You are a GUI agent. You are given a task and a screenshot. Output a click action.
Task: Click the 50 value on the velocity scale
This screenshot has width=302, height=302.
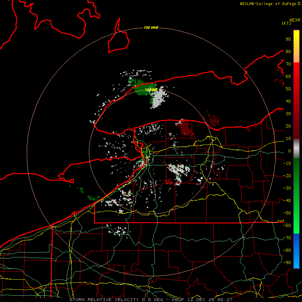coord(288,89)
